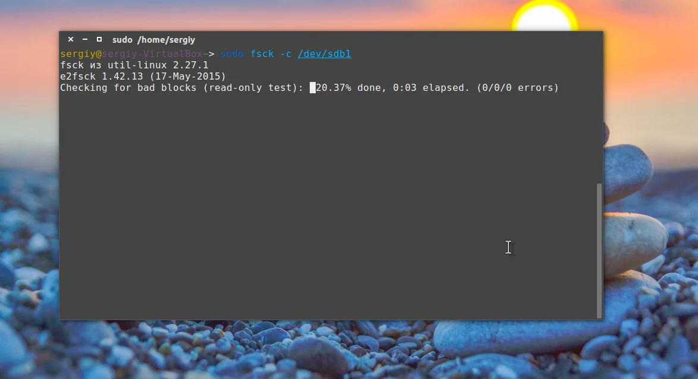The image size is (698, 379).
Task: Click the '(17-May-2015)' date text
Action: pos(187,77)
